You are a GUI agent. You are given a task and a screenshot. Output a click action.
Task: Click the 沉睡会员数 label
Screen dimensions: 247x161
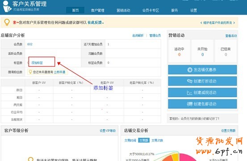95,54
